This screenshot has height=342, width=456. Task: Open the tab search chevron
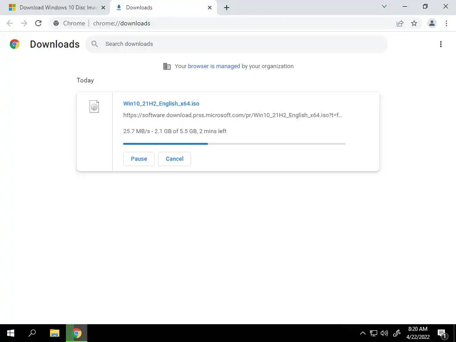click(384, 6)
